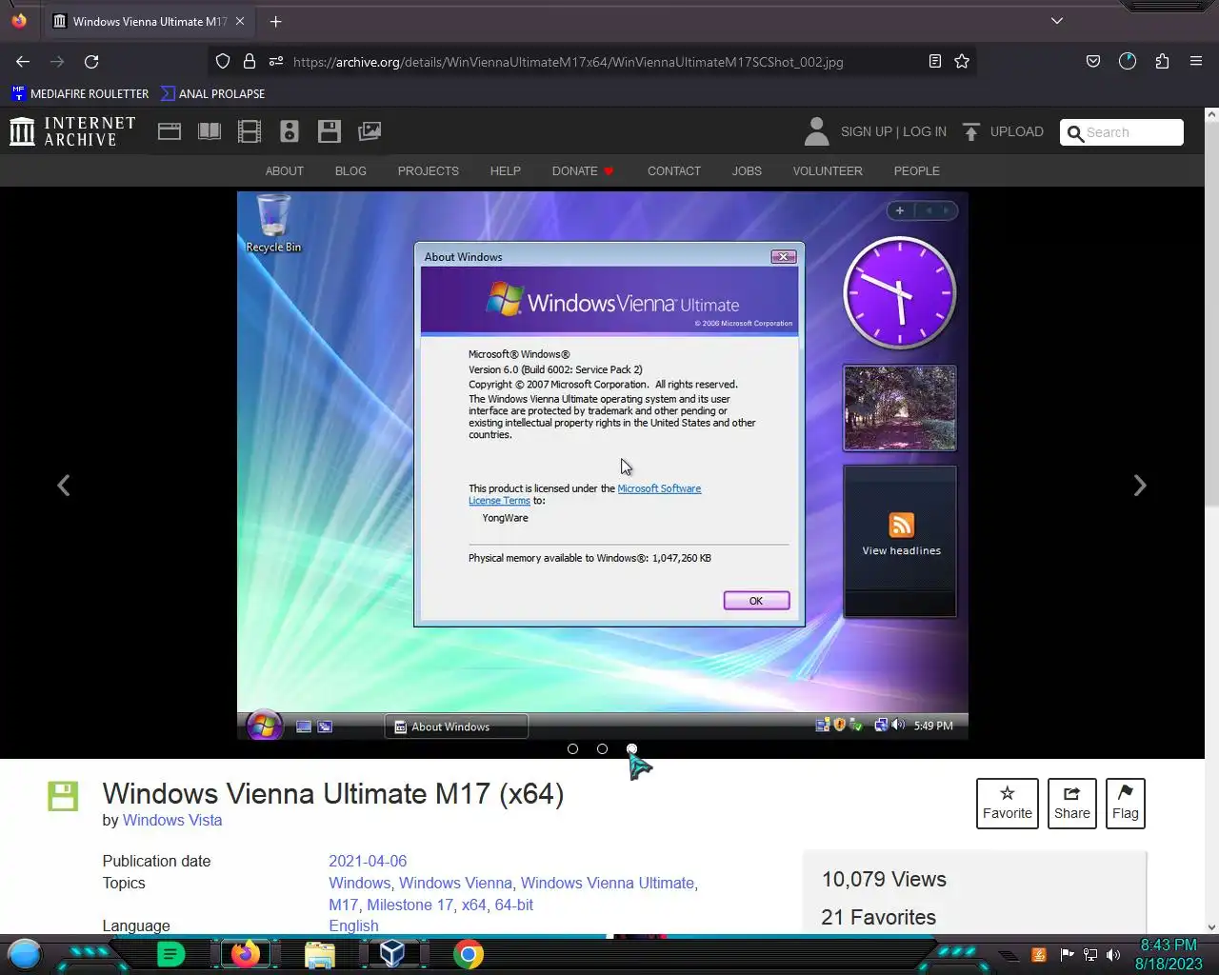This screenshot has height=975, width=1219.
Task: Open the Pocket save icon
Action: [x=1093, y=62]
